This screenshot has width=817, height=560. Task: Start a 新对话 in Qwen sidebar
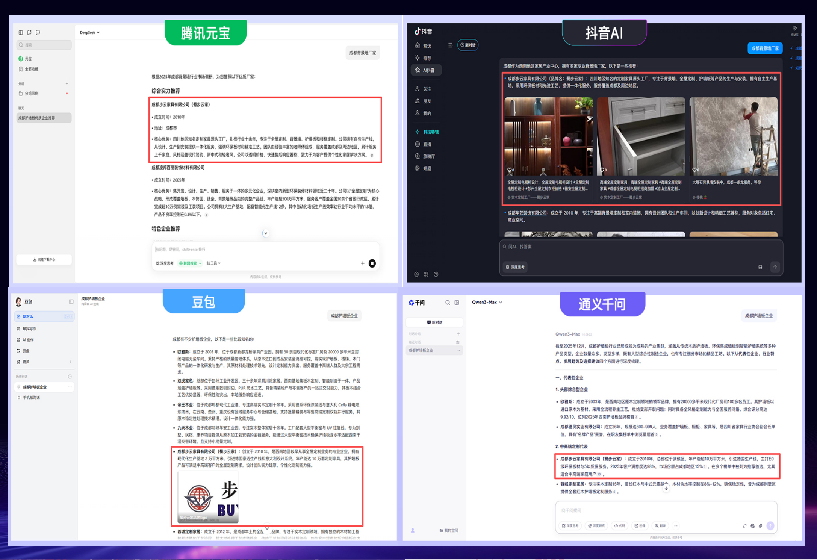click(x=434, y=322)
